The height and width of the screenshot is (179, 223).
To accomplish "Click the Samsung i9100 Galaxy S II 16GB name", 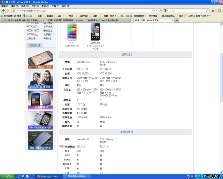I will coord(95,46).
